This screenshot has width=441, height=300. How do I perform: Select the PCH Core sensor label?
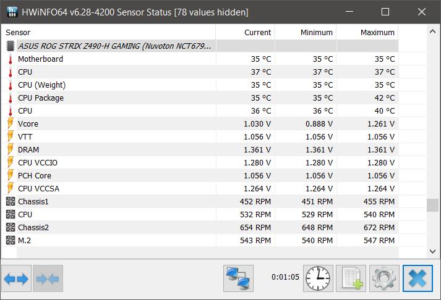pyautogui.click(x=35, y=176)
